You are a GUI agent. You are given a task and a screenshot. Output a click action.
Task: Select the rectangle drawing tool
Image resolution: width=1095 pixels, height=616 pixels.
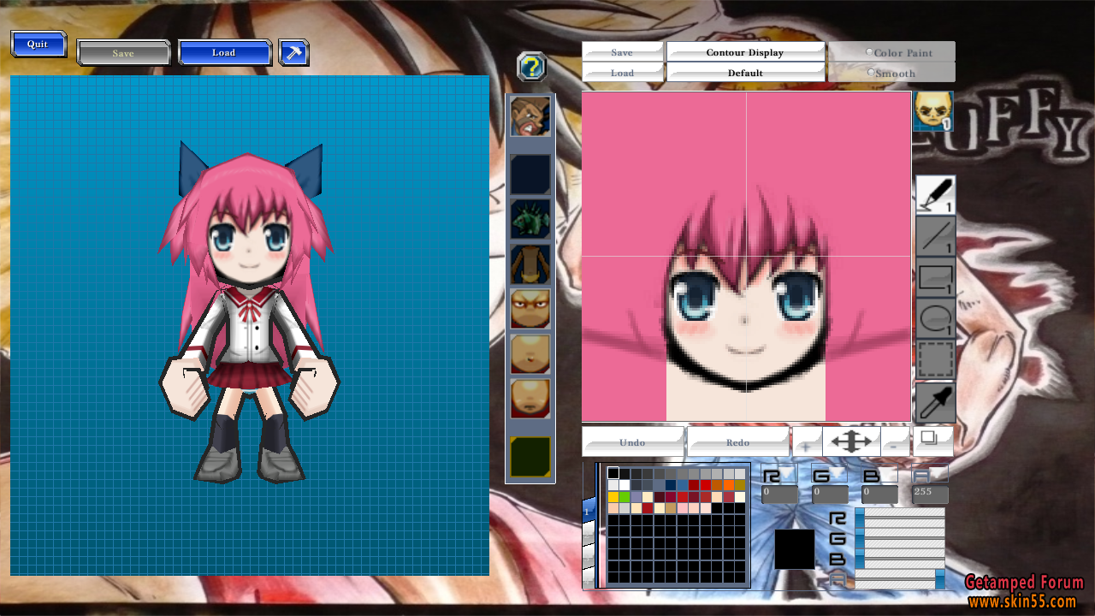[x=935, y=277]
